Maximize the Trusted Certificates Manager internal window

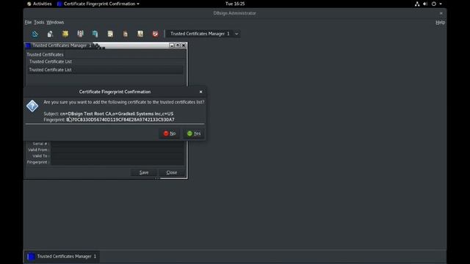click(x=178, y=45)
